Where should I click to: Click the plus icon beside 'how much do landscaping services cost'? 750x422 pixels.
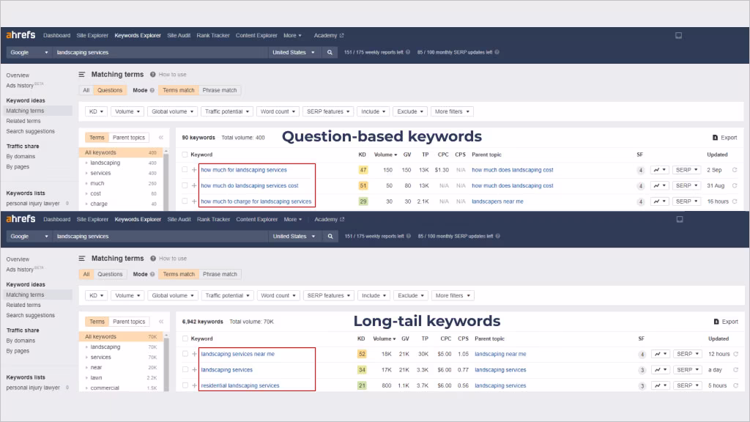[194, 185]
